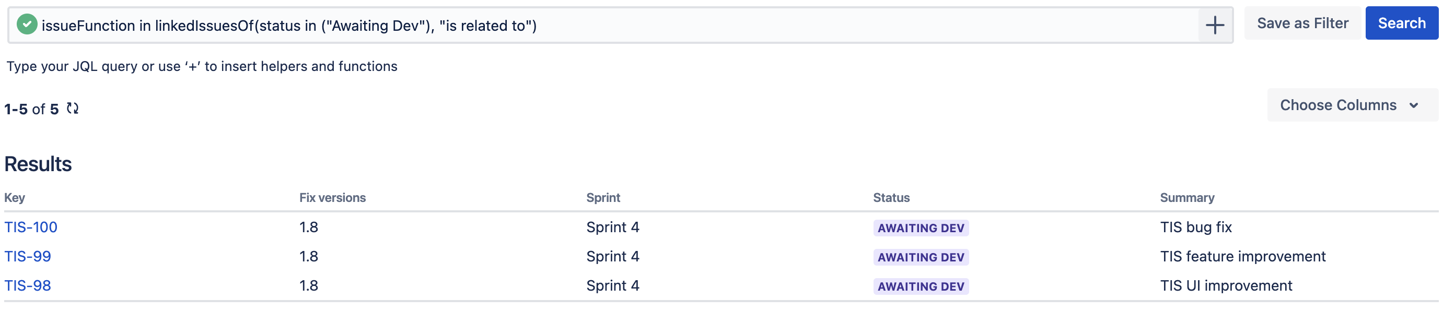The height and width of the screenshot is (311, 1443).
Task: Click the Status column header
Action: [891, 197]
